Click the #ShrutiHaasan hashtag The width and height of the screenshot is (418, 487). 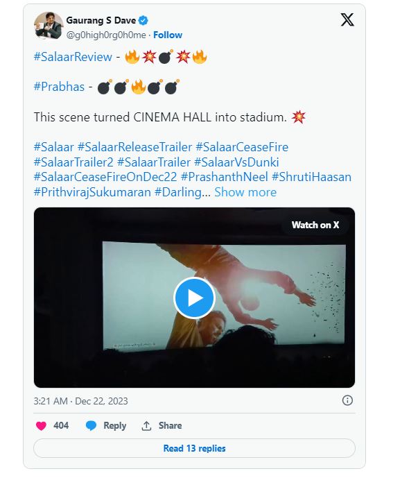(312, 177)
